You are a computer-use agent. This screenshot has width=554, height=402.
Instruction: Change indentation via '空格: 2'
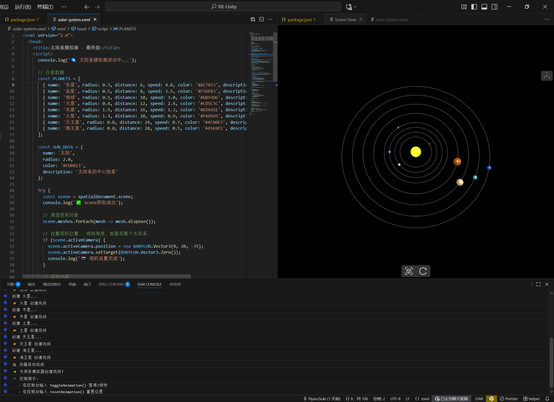[x=379, y=399]
